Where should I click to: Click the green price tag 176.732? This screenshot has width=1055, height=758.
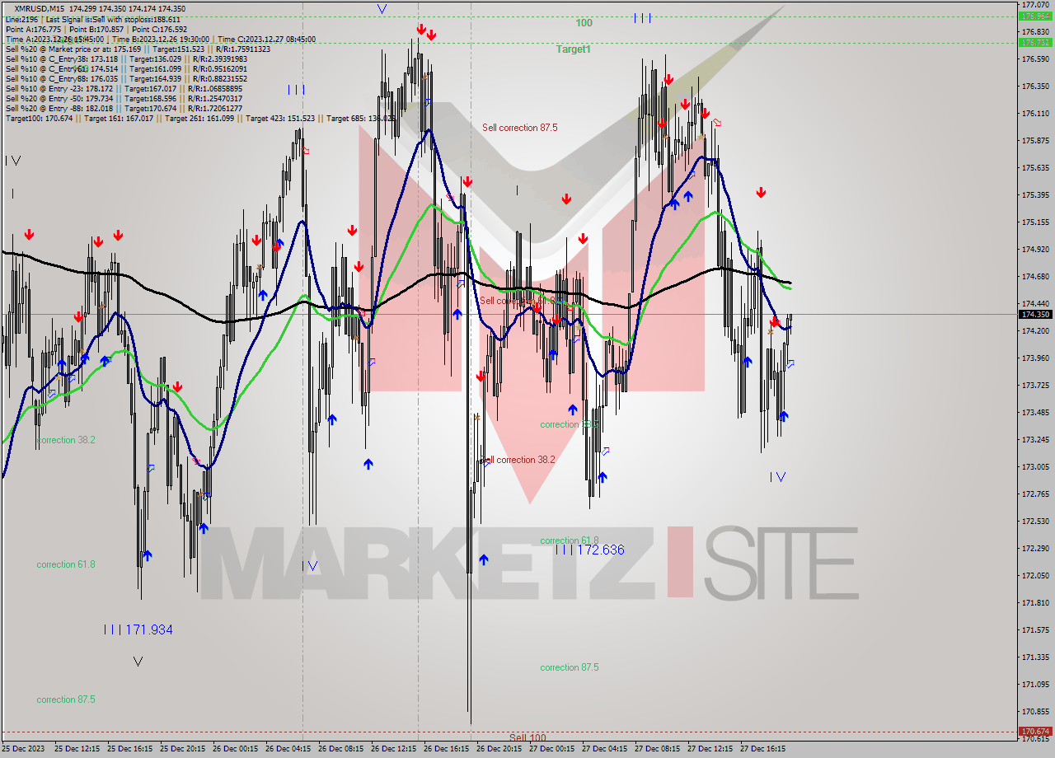[1035, 42]
